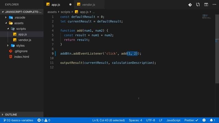This screenshot has width=219, height=123.
Task: Open breadcrumb symbol list ellipsis
Action: (x=93, y=12)
